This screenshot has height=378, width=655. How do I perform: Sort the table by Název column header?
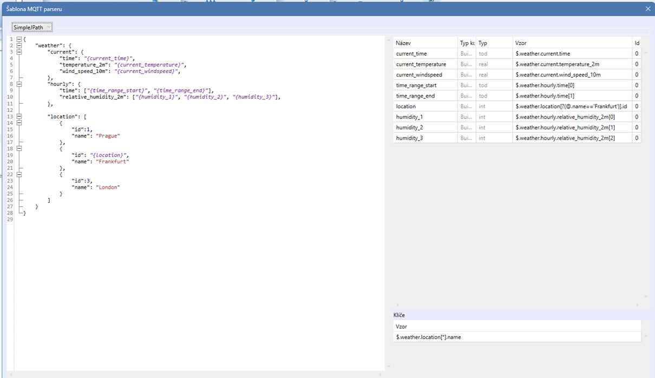pyautogui.click(x=425, y=43)
